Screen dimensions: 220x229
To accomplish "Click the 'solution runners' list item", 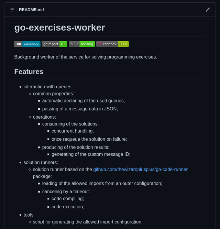I will [41, 162].
